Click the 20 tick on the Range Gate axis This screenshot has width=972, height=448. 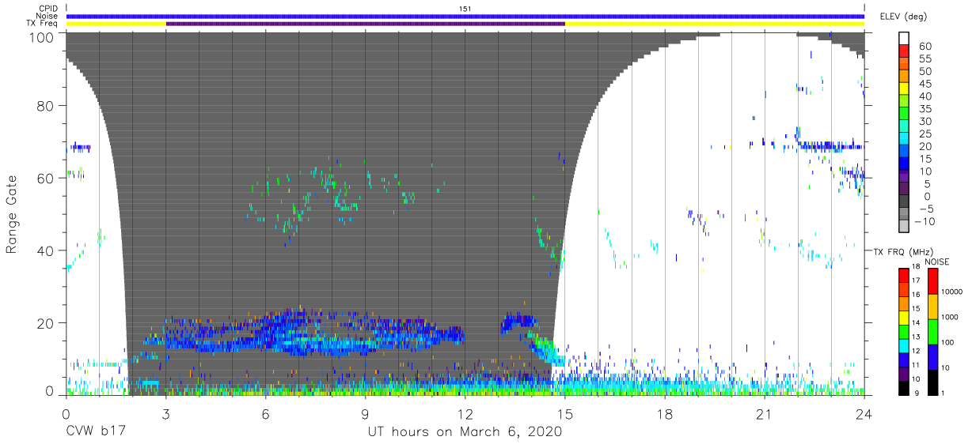point(45,323)
